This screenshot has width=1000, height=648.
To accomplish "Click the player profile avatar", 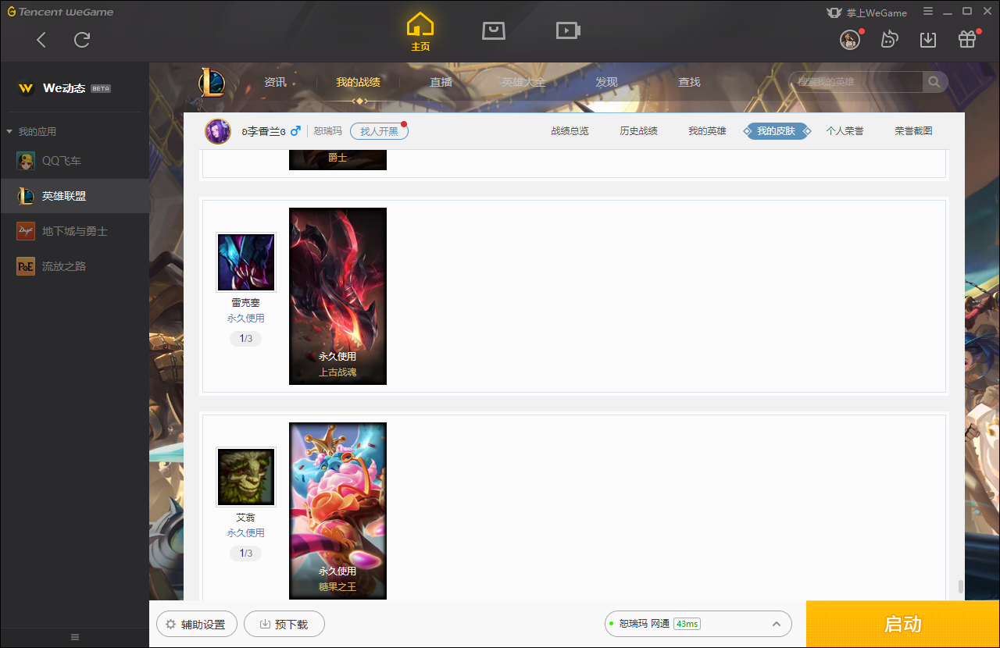I will [x=218, y=131].
